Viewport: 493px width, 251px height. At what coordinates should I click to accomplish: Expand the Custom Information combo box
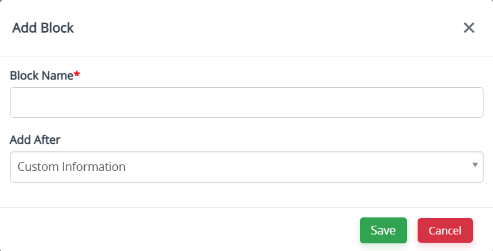click(x=246, y=167)
